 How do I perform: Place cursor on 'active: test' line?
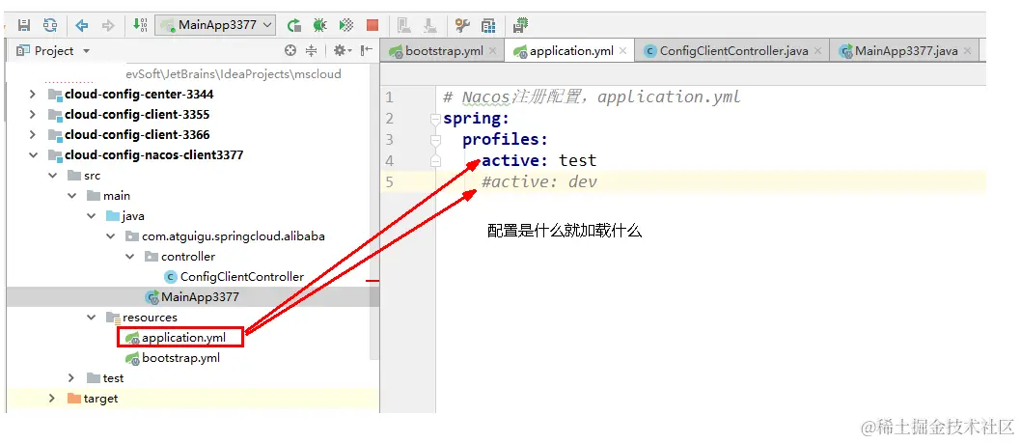point(539,160)
